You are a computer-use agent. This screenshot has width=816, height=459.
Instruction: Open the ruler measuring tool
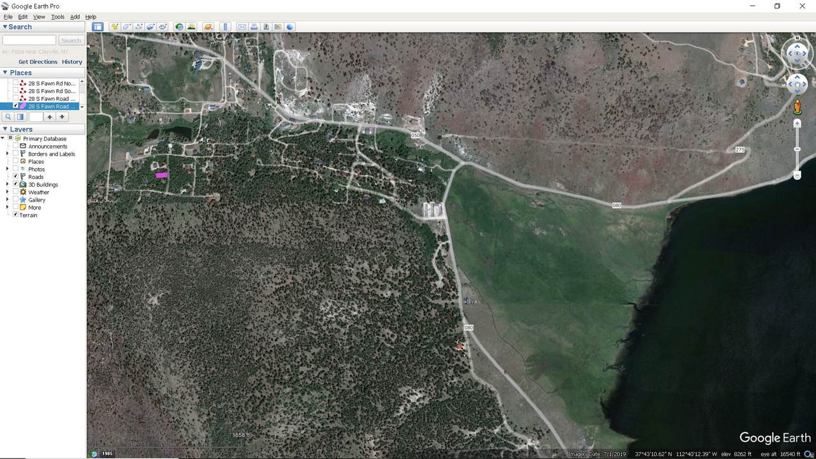225,27
